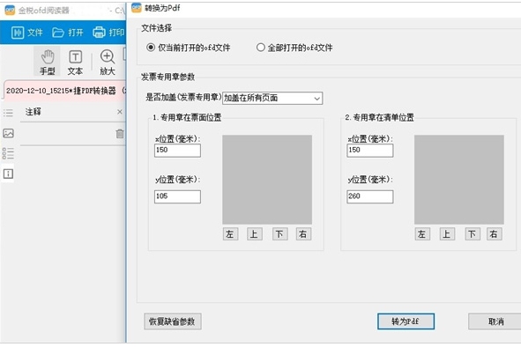Open the image thumbnails sidebar icon

point(8,133)
